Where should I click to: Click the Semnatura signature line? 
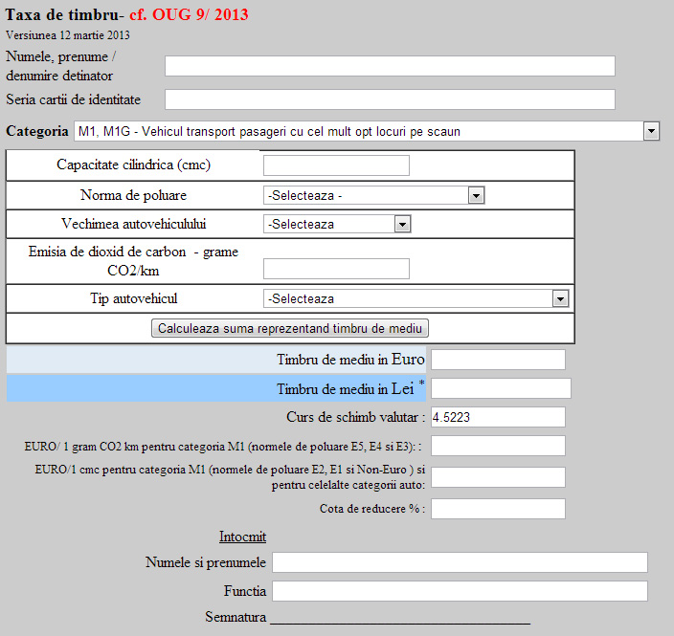point(400,620)
